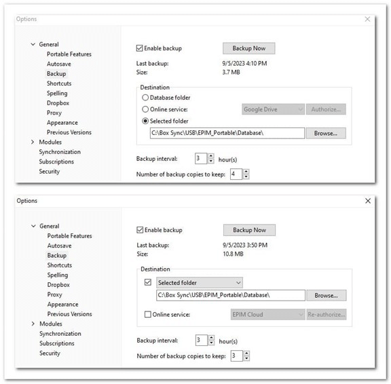Decrease backup copies to keep in lower window

[246, 358]
